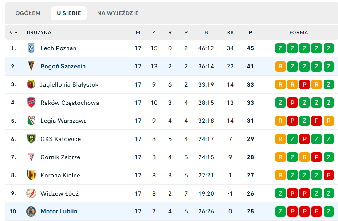
Task: Switch to the NA WYJEŹDZIE tab
Action: point(118,13)
